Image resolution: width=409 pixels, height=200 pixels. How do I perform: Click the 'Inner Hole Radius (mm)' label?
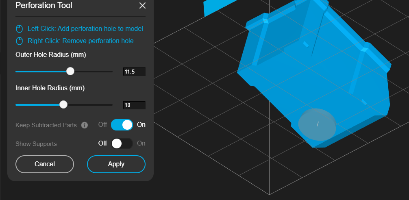(x=50, y=88)
